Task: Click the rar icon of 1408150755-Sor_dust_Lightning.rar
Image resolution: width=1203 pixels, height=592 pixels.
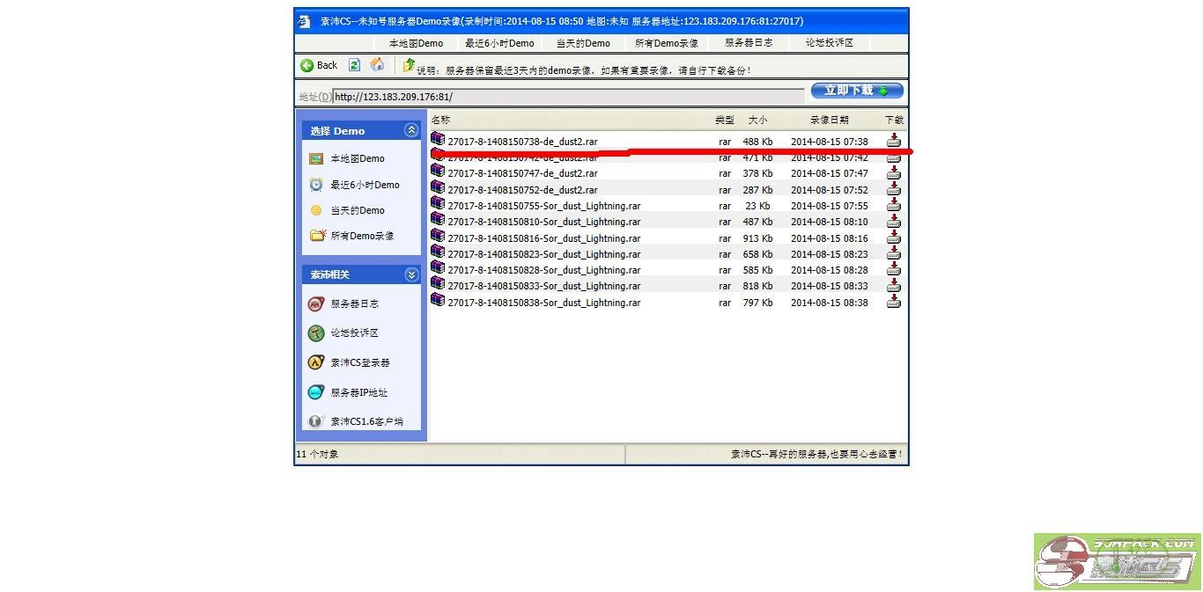Action: (438, 205)
